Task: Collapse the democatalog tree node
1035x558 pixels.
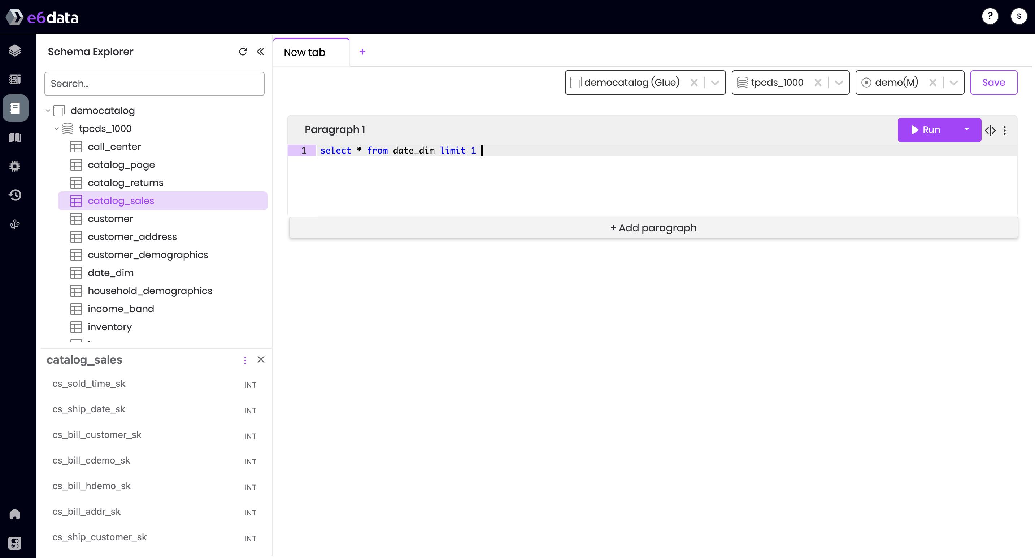Action: click(48, 110)
